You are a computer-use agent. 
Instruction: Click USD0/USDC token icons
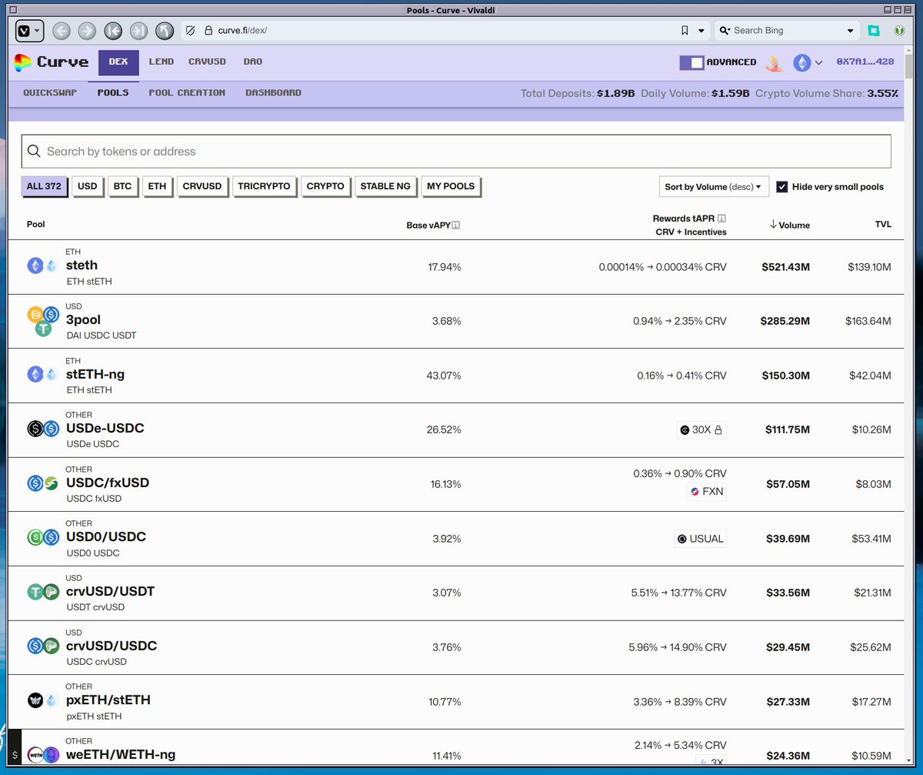(x=43, y=537)
